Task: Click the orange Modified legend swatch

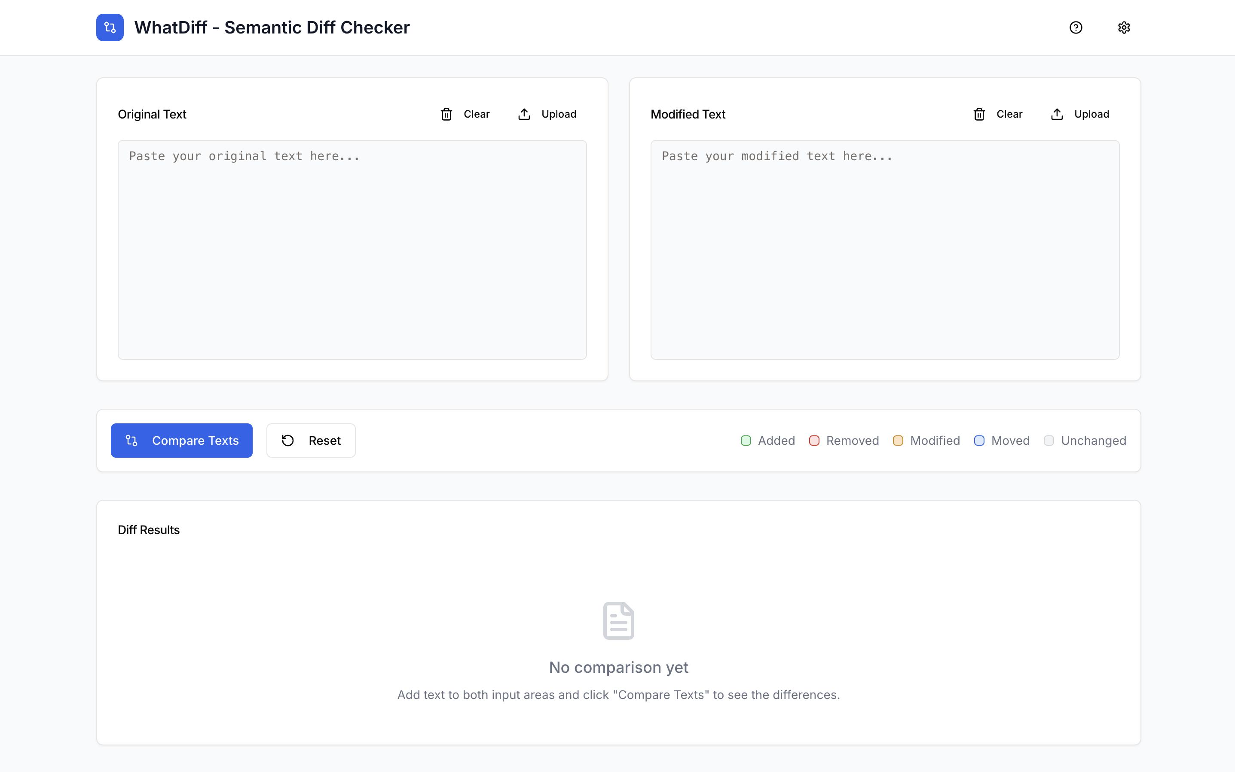Action: tap(898, 441)
